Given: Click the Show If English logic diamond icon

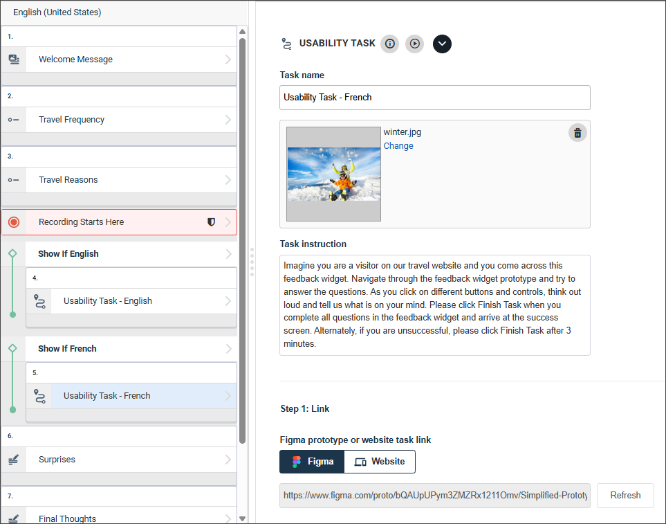Looking at the screenshot, I should click(x=12, y=254).
